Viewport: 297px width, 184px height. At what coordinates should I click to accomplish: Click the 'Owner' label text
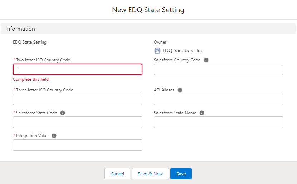point(160,42)
